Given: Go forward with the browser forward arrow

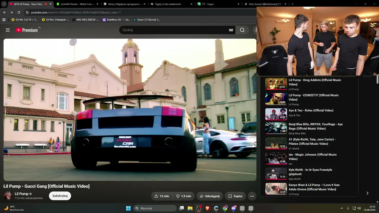Looking at the screenshot, I should (x=12, y=12).
